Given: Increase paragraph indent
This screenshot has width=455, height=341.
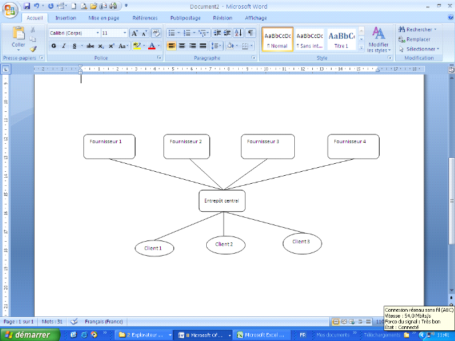Looking at the screenshot, I should (227, 33).
